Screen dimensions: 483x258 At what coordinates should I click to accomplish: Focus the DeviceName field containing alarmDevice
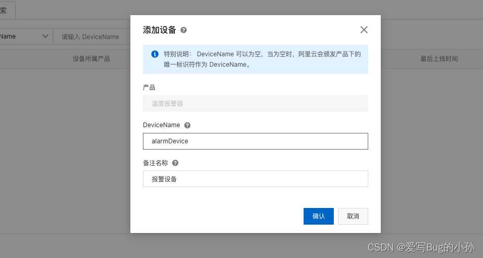(256, 141)
